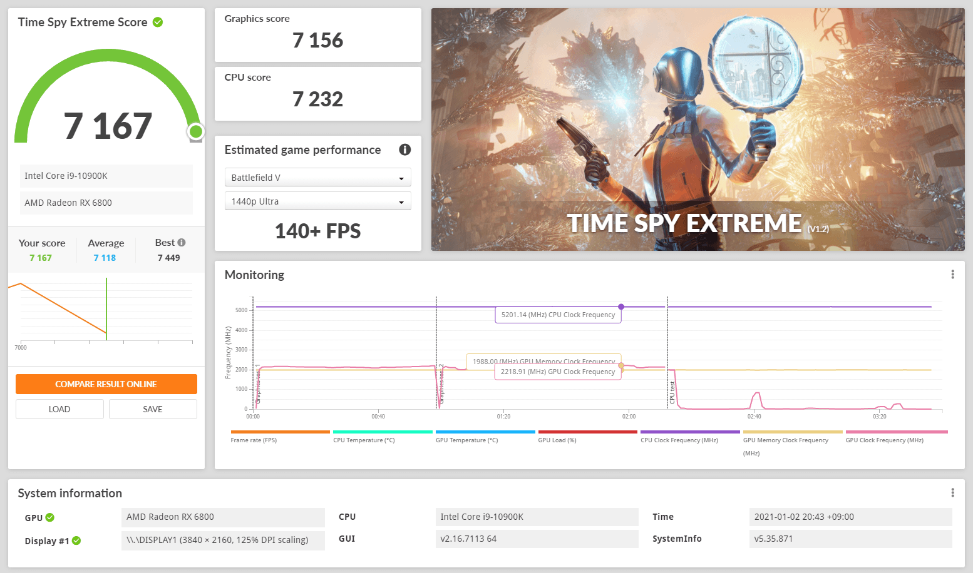The width and height of the screenshot is (973, 573).
Task: Click the GUI version v2.16.7113 64 field
Action: 537,539
